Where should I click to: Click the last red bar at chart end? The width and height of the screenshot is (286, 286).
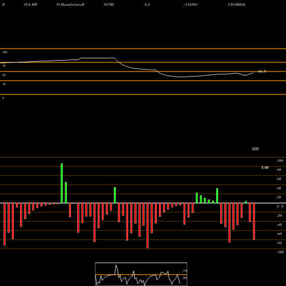pos(254,221)
